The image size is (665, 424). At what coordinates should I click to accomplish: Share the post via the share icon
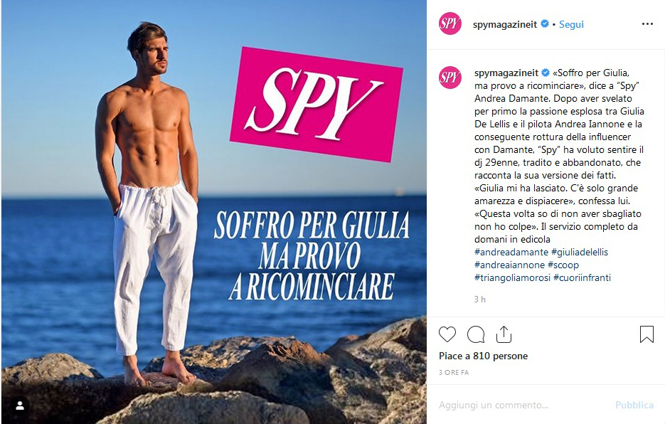click(x=504, y=334)
